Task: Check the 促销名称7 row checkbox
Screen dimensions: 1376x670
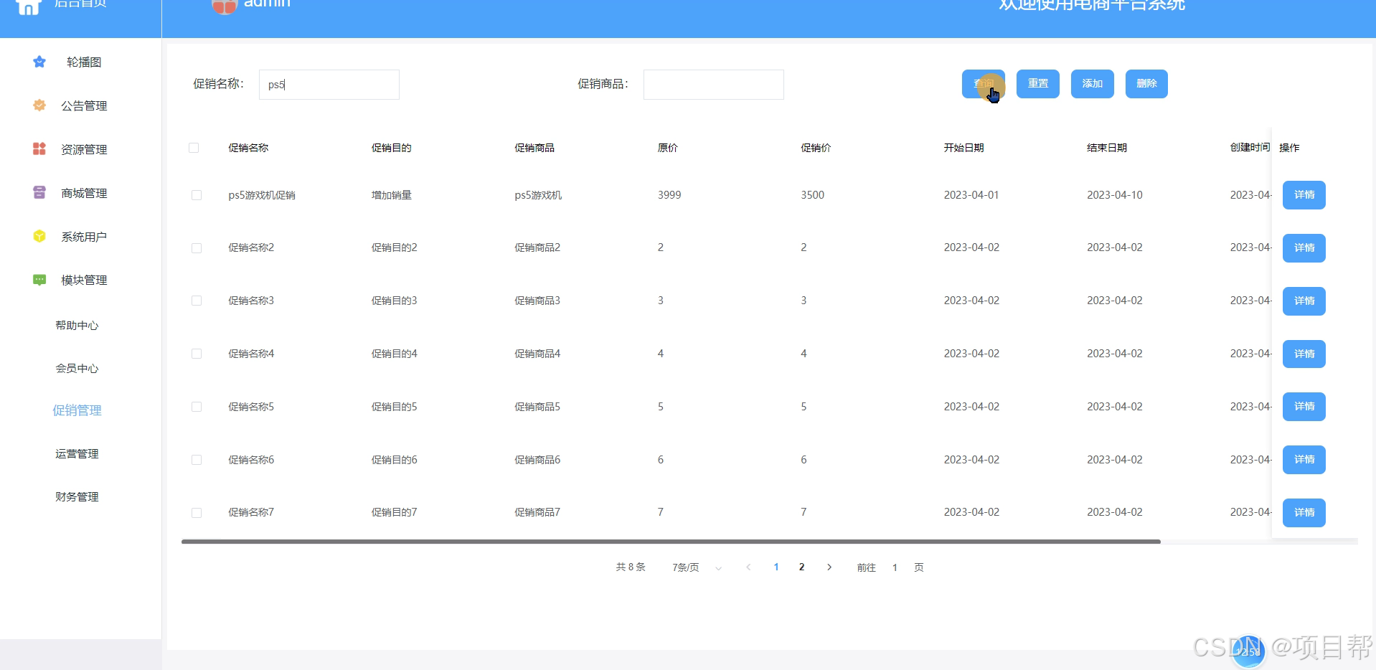Action: (x=197, y=513)
